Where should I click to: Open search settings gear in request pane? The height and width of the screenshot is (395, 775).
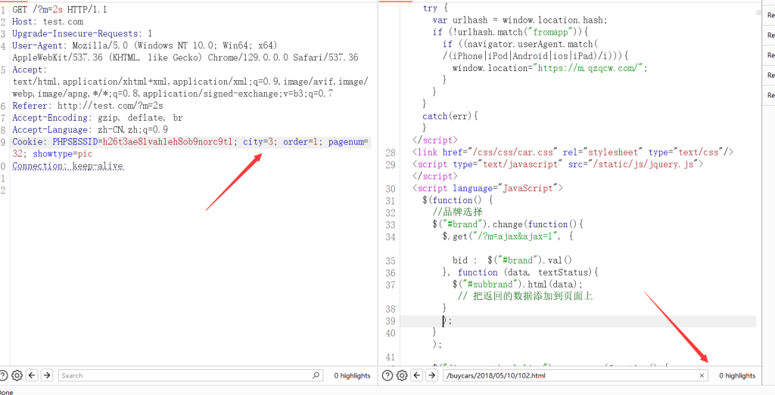[17, 375]
